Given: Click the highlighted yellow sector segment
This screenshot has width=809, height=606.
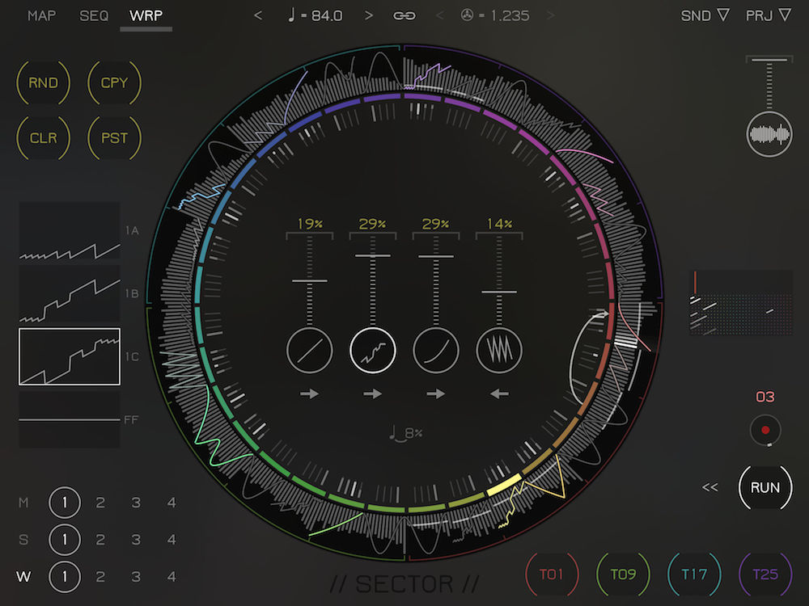Looking at the screenshot, I should 504,486.
